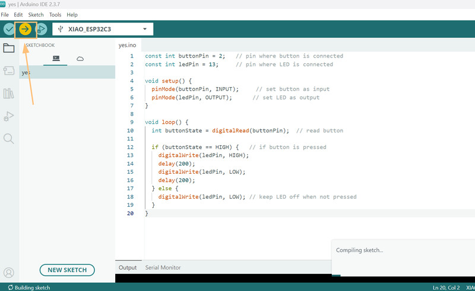Viewport: 475px width, 291px height.
Task: Click '} else {' code on line 17
Action: [165, 188]
